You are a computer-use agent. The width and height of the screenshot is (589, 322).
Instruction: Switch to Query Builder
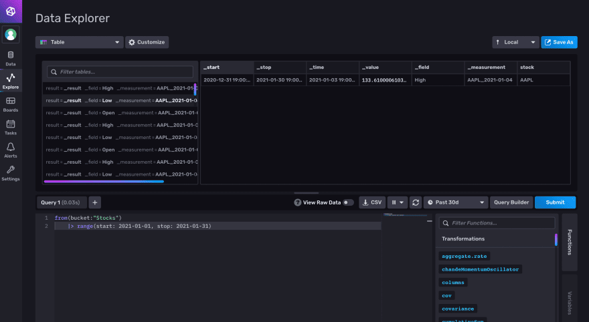coord(511,202)
